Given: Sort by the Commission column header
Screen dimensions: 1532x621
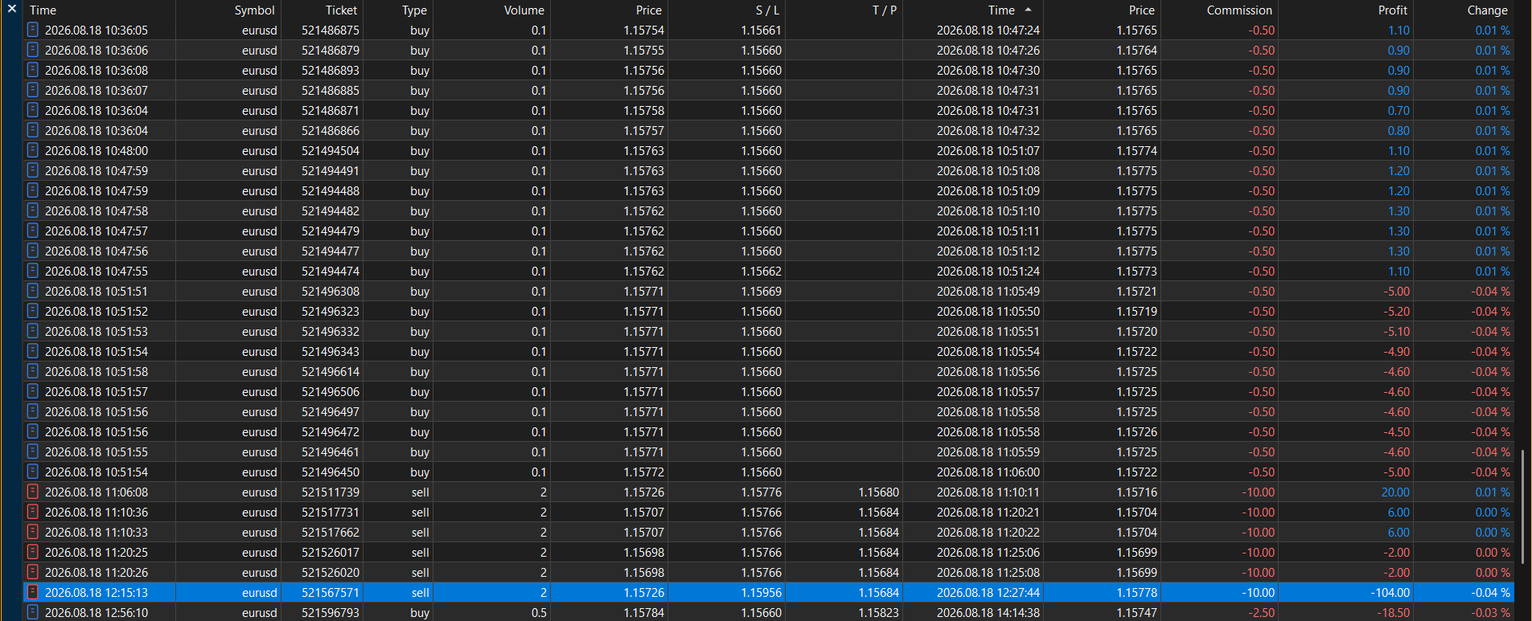Looking at the screenshot, I should point(1239,10).
